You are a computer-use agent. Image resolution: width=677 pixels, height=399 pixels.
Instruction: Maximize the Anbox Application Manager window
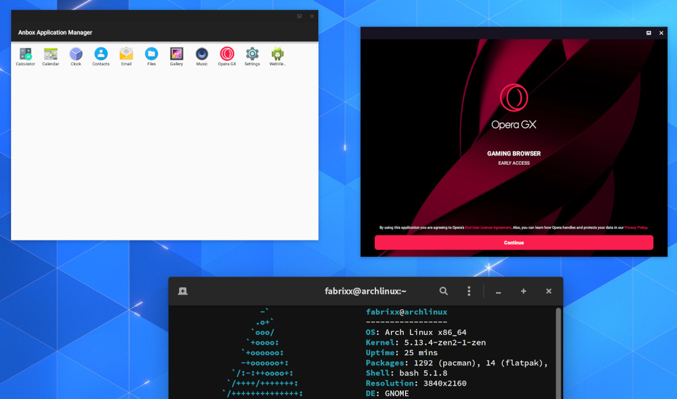click(x=299, y=16)
